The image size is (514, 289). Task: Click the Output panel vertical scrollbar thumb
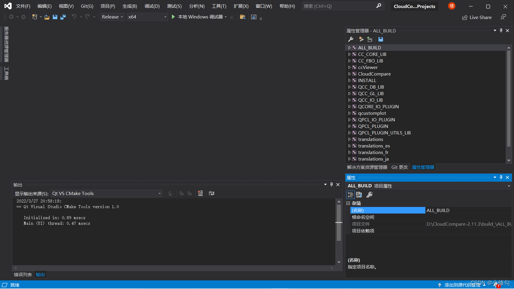tap(339, 222)
